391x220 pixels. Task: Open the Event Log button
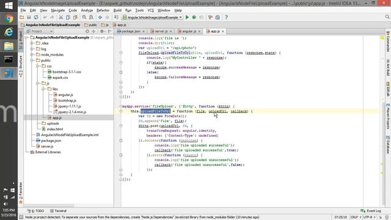pyautogui.click(x=371, y=211)
